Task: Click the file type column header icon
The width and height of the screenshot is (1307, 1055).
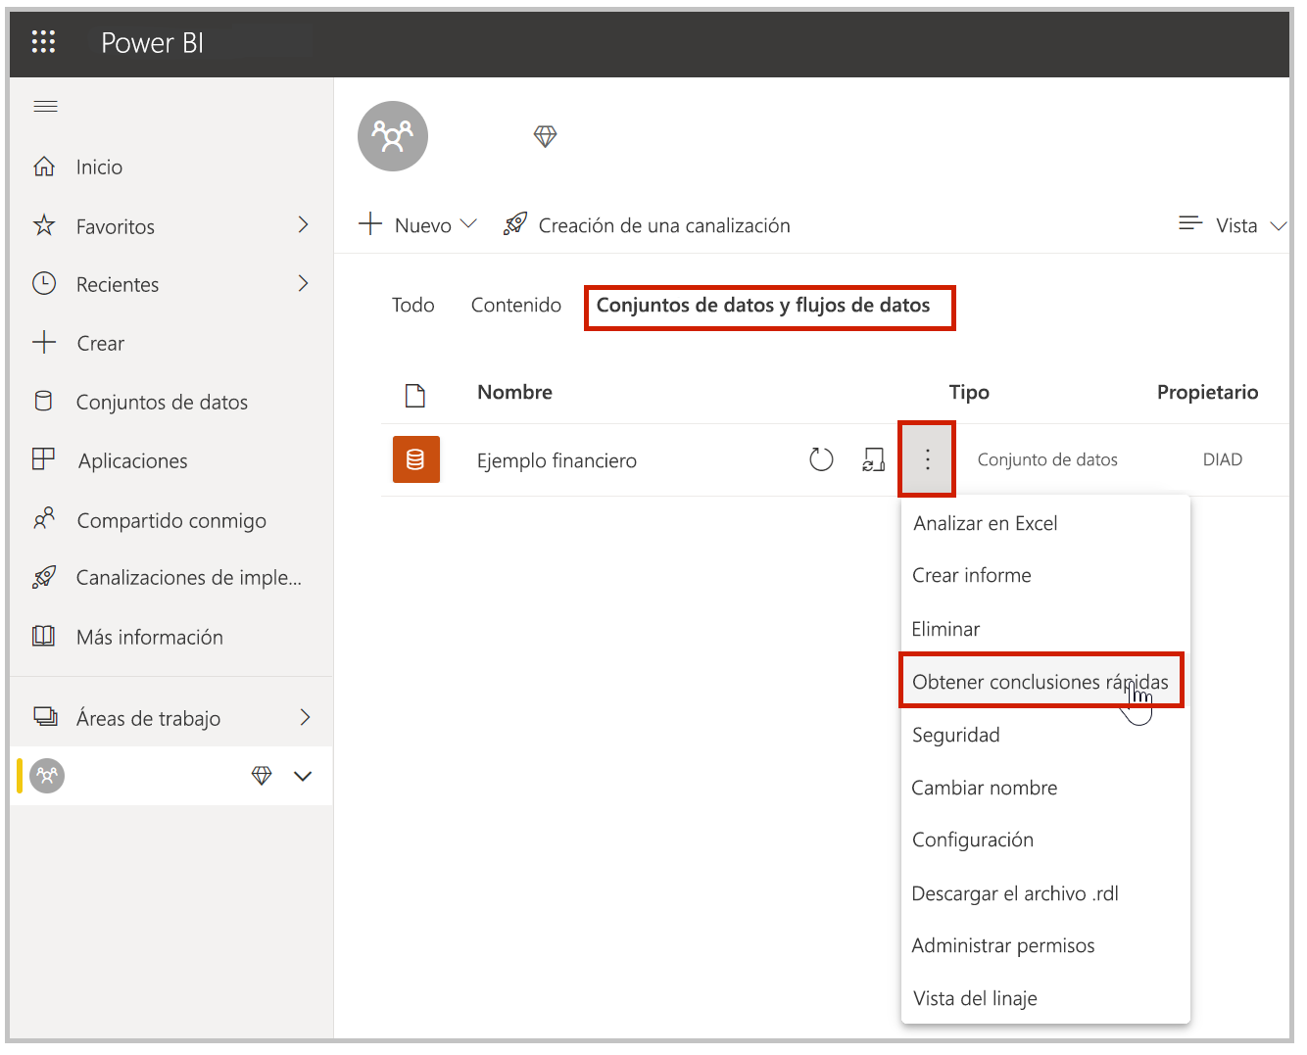Action: click(x=415, y=395)
